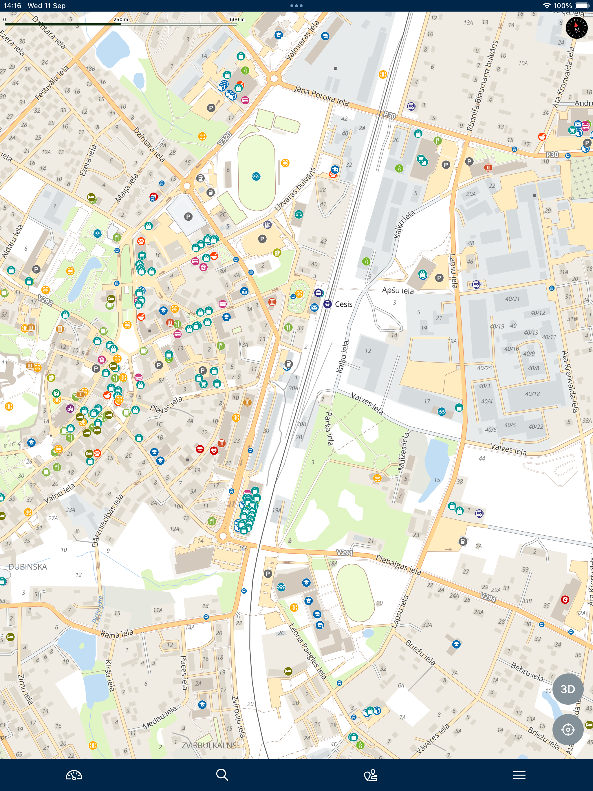This screenshot has width=593, height=791.
Task: Tap the 'Mednu iela' street label
Action: 160,718
